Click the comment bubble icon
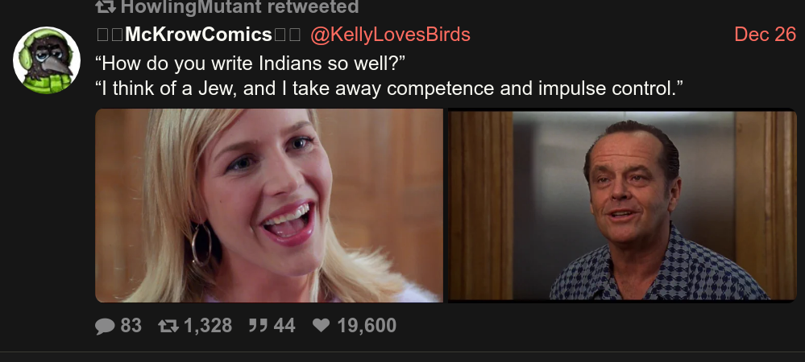The height and width of the screenshot is (362, 805). [x=106, y=326]
